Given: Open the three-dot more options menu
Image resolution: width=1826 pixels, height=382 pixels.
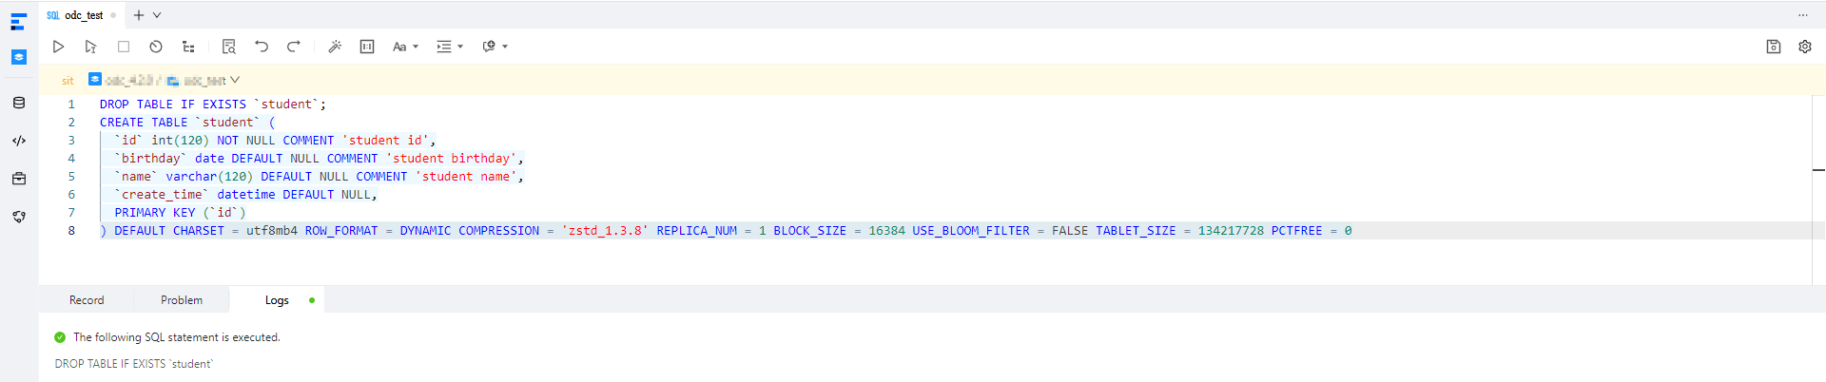Looking at the screenshot, I should 1802,15.
